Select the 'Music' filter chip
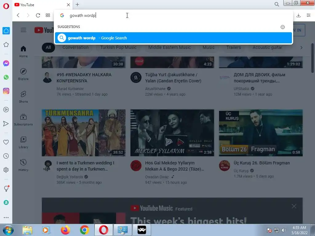Viewport: 315px width, 236px height. coord(209,48)
